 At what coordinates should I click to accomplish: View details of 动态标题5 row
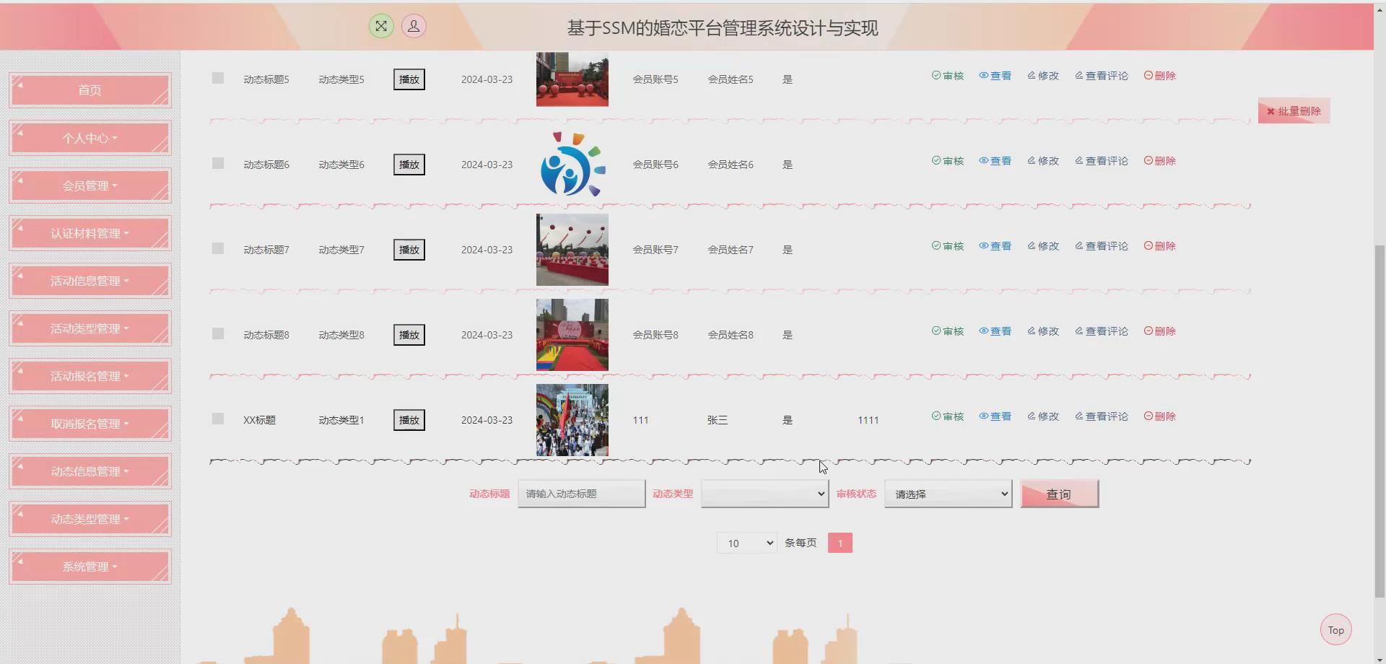click(x=995, y=76)
